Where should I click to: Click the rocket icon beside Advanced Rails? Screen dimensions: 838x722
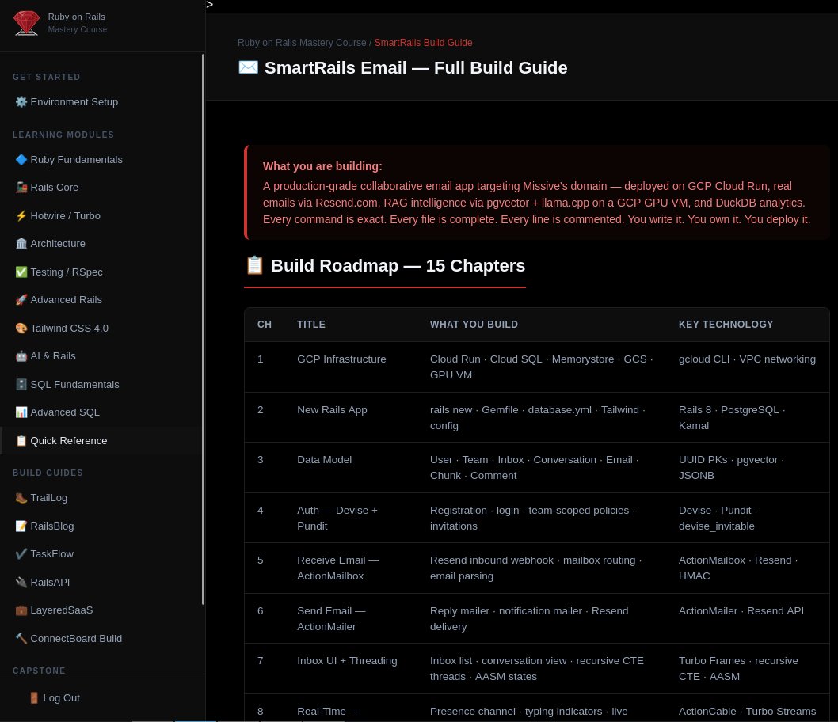21,299
